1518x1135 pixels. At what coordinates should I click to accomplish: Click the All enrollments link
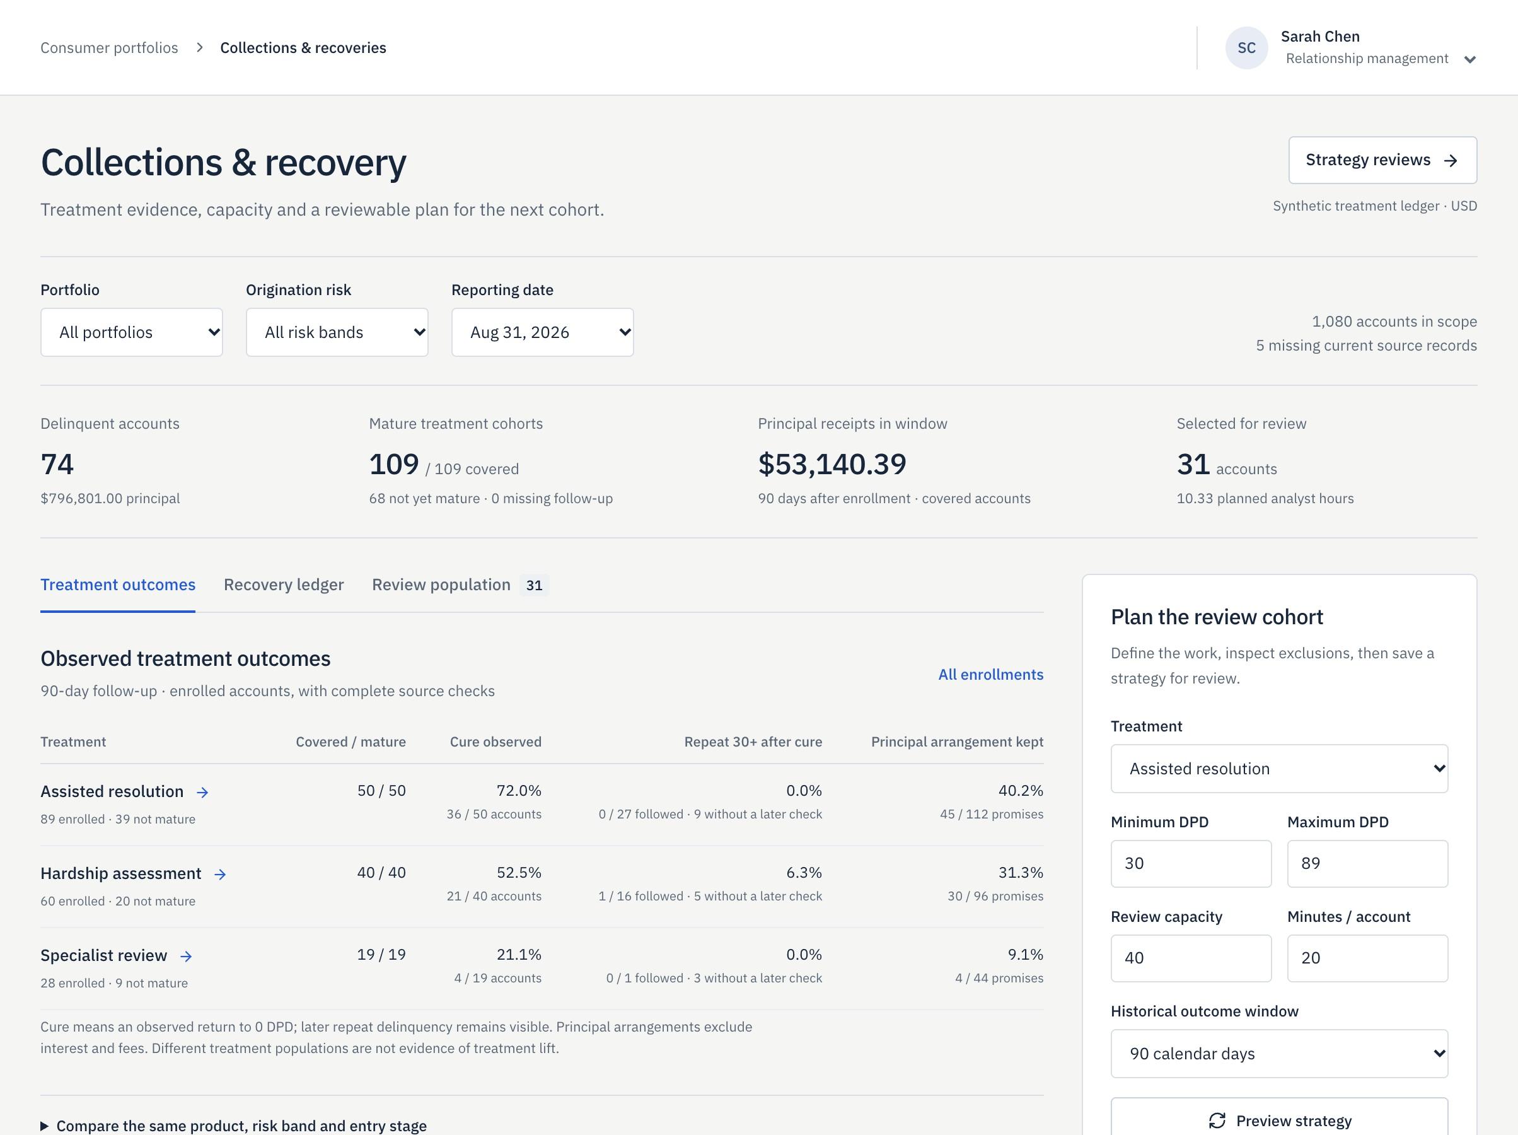990,674
